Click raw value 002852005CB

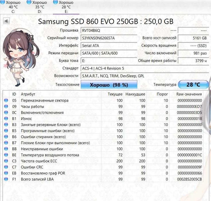[x=189, y=179]
